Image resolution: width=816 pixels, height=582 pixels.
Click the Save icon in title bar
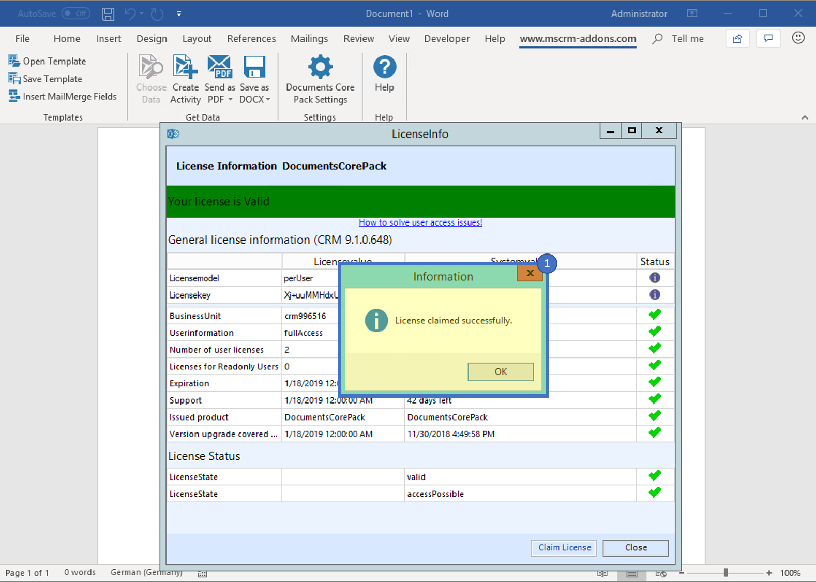[x=108, y=14]
